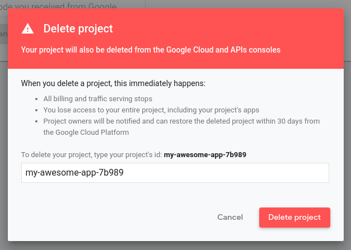
Task: Click the warning triangle icon in header
Action: [x=27, y=29]
